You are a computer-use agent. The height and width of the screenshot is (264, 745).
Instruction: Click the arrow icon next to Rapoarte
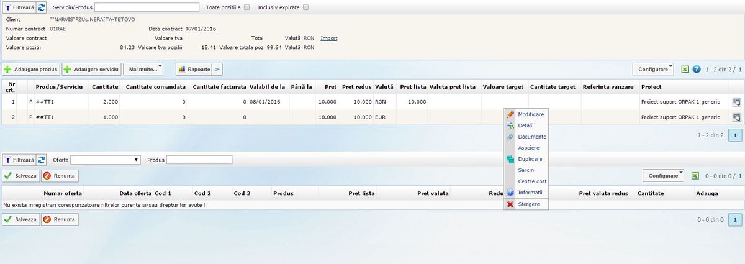click(x=218, y=69)
